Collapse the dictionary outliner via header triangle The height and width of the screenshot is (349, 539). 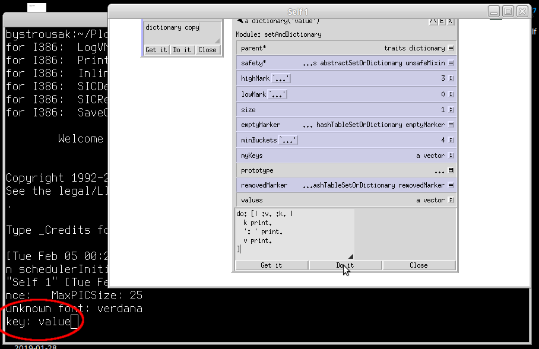240,21
